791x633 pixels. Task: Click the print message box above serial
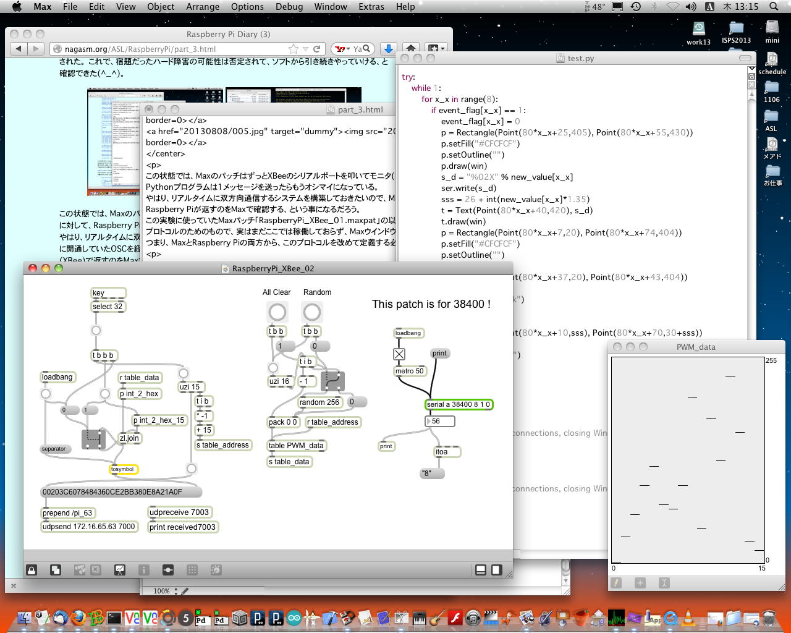click(x=439, y=354)
